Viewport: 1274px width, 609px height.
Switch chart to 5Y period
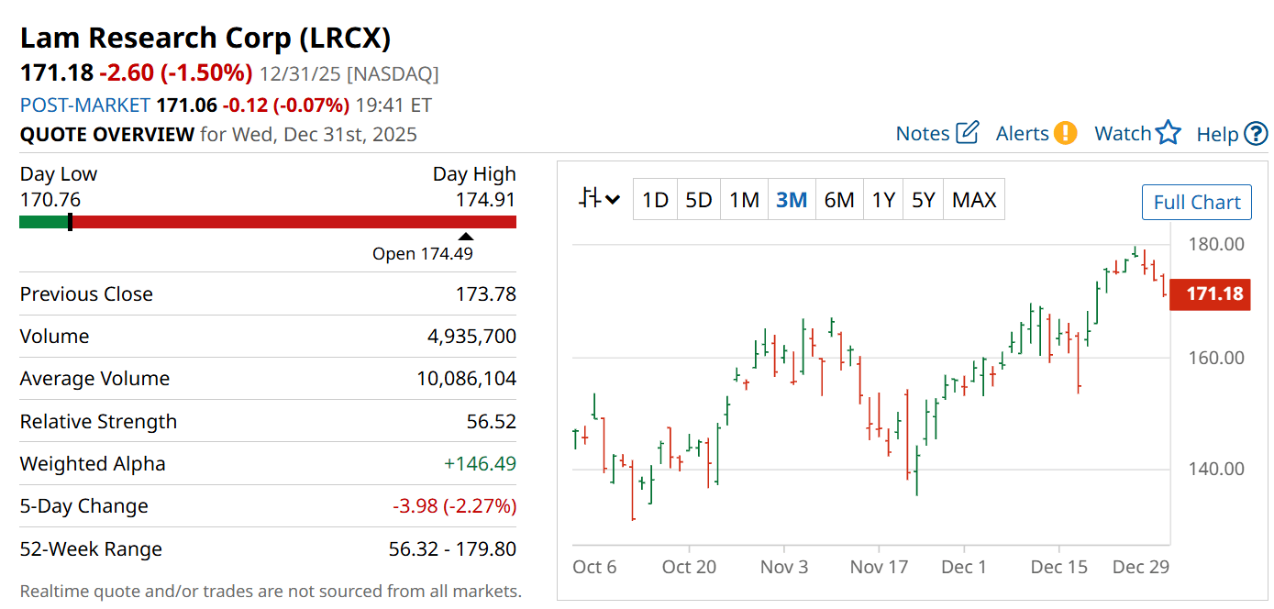(924, 199)
